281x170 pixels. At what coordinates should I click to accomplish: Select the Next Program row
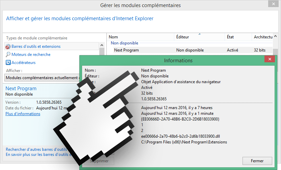193,50
